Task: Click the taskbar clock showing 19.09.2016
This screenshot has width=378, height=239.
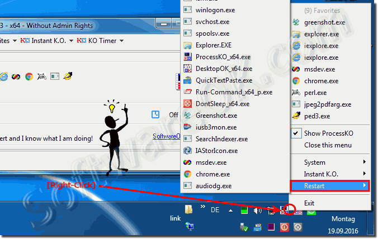Action: point(343,225)
